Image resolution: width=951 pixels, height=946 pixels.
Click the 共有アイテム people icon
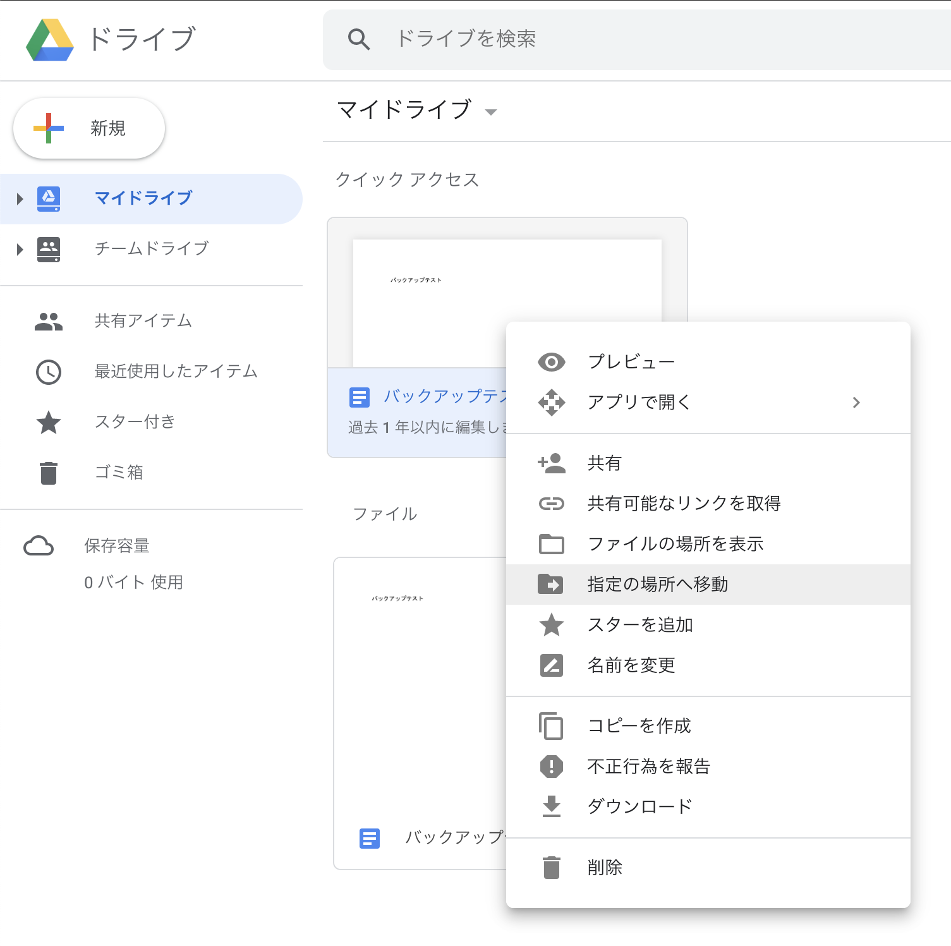pos(49,322)
